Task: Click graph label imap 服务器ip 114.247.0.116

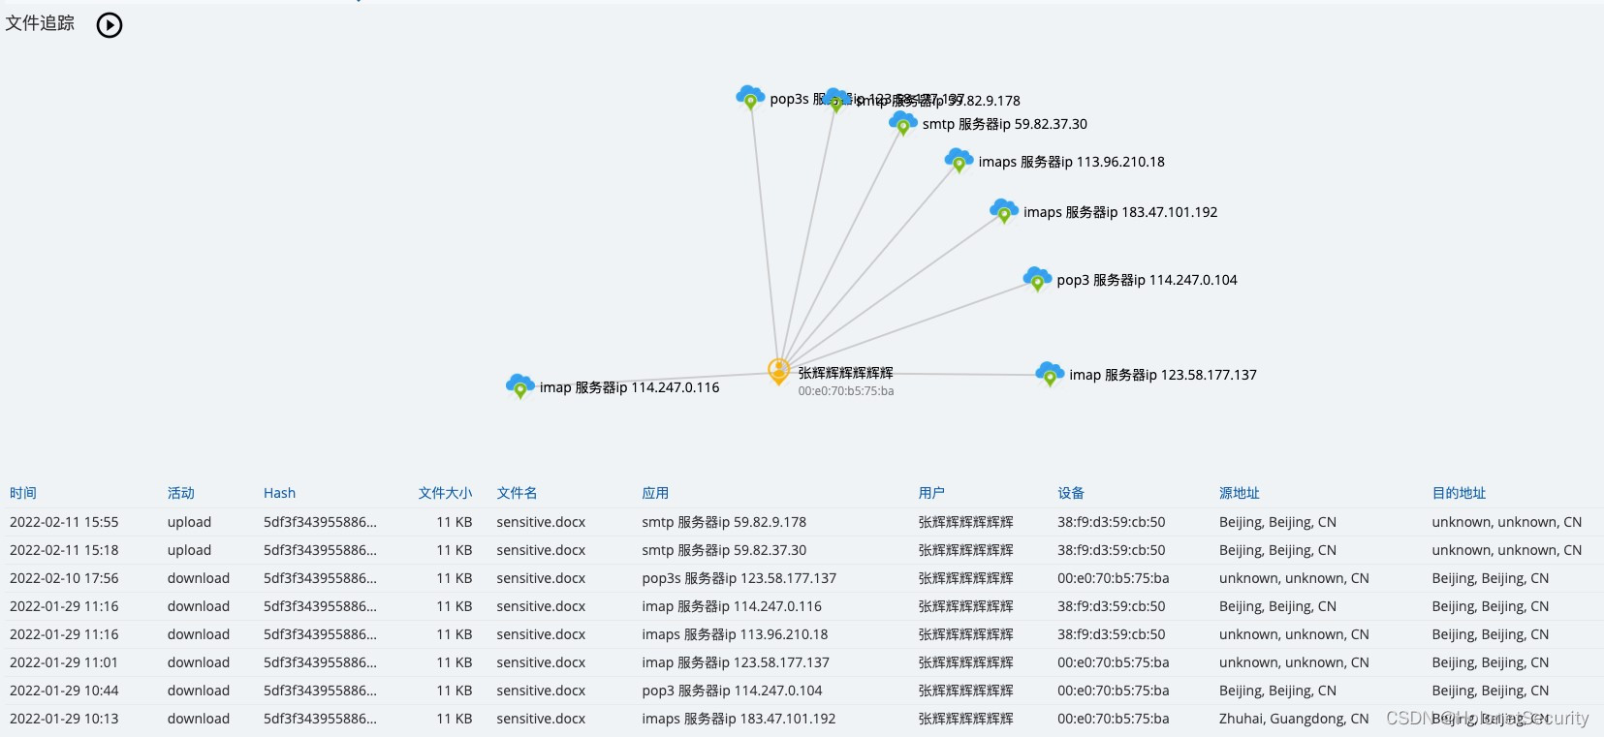Action: point(630,387)
